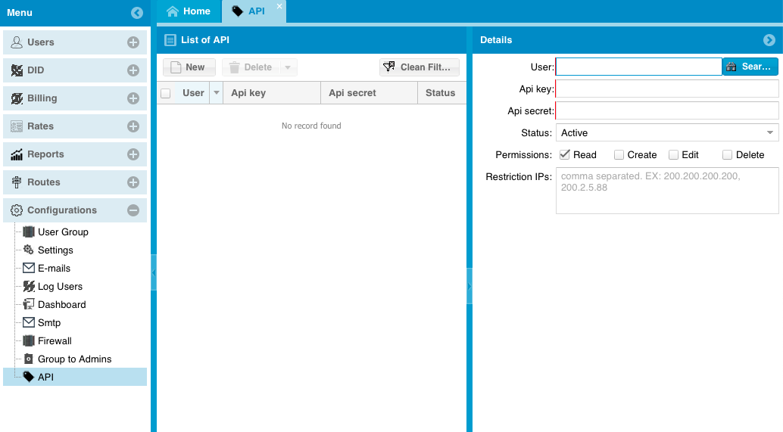Click the Log Users icon

click(x=29, y=286)
